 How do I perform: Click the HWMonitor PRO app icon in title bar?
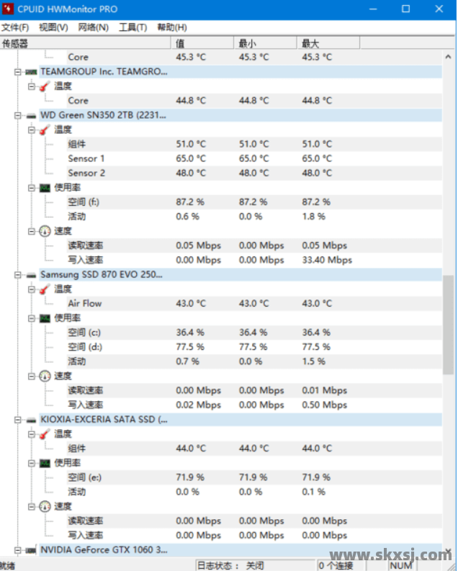(x=9, y=9)
